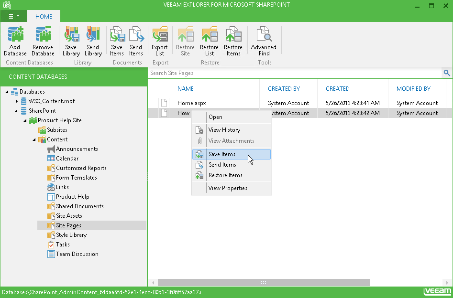
Task: Choose View Properties in the context menu
Action: click(x=232, y=188)
